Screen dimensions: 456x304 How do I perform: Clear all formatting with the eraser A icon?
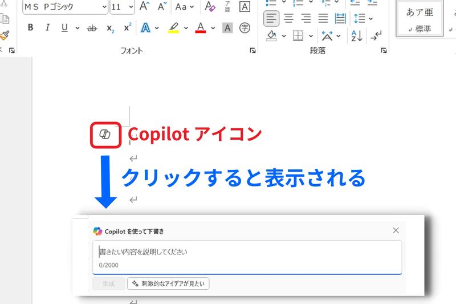point(210,6)
